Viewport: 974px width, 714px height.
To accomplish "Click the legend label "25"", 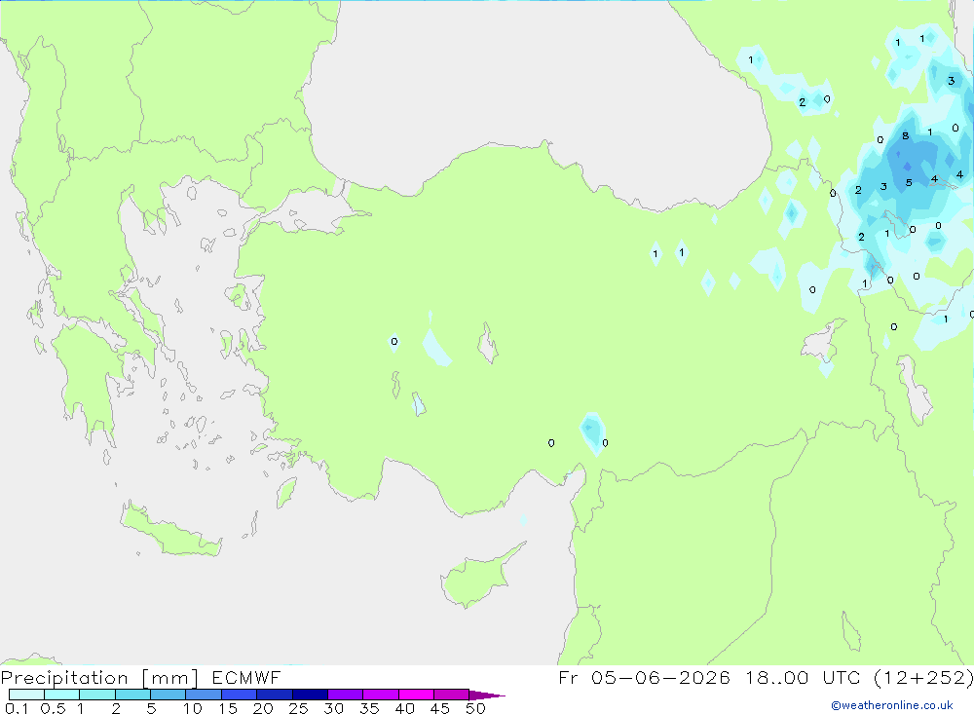I will click(298, 708).
